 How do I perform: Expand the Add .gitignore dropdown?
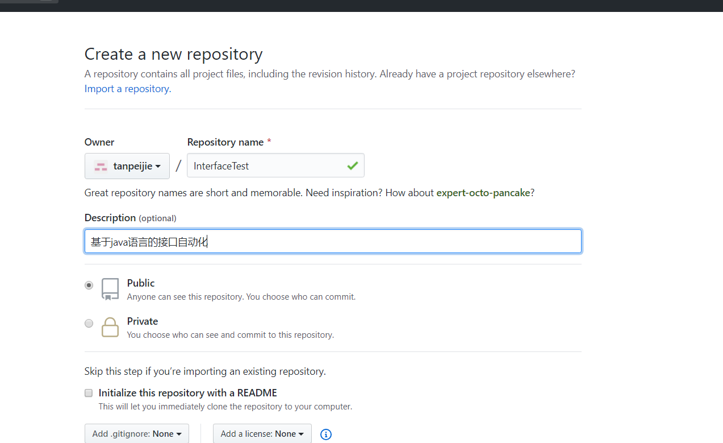click(136, 434)
